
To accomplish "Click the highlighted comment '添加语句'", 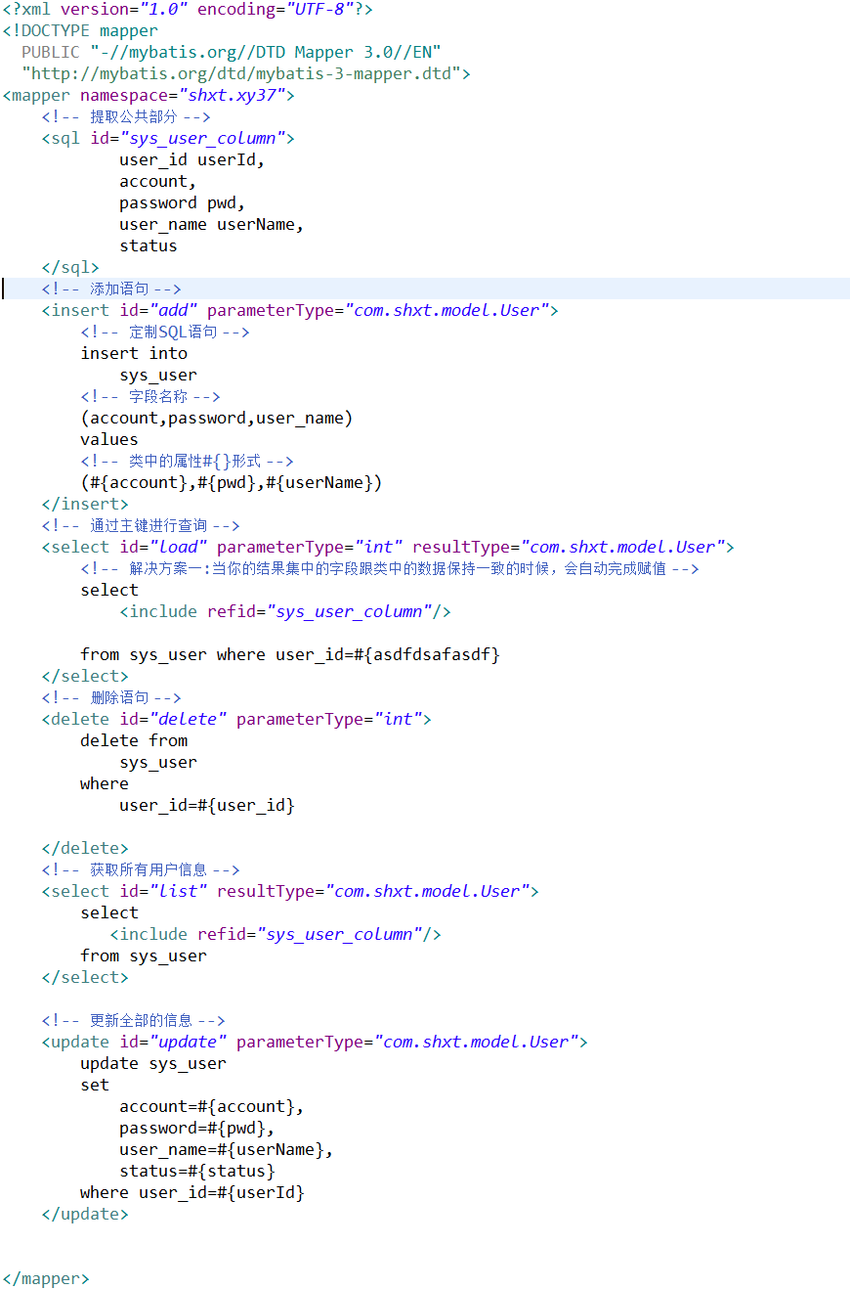I will click(x=111, y=289).
